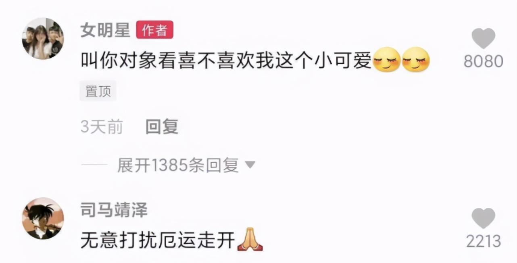517x263 pixels.
Task: Open the 司马靖泽 username link
Action: click(x=114, y=210)
